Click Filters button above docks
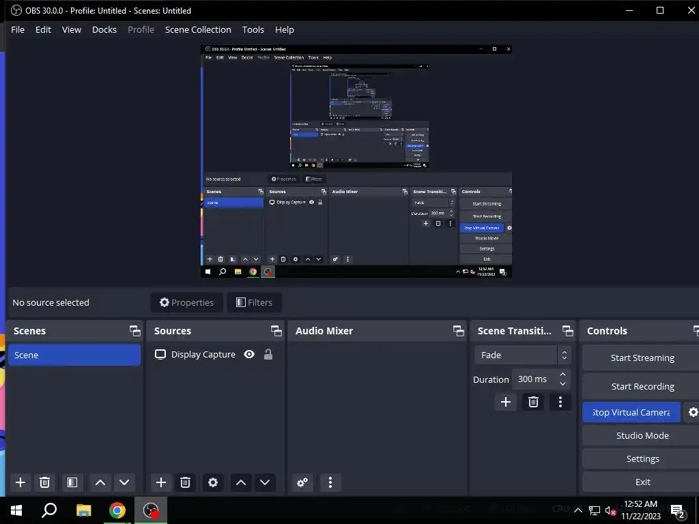 tap(254, 302)
